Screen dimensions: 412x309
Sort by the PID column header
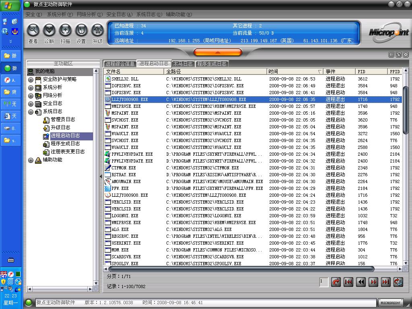[x=371, y=72]
